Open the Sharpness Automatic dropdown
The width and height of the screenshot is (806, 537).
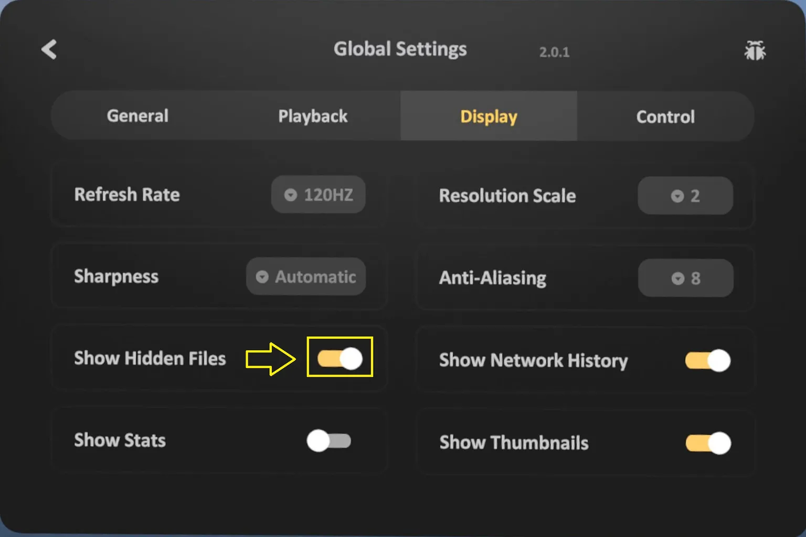(306, 276)
